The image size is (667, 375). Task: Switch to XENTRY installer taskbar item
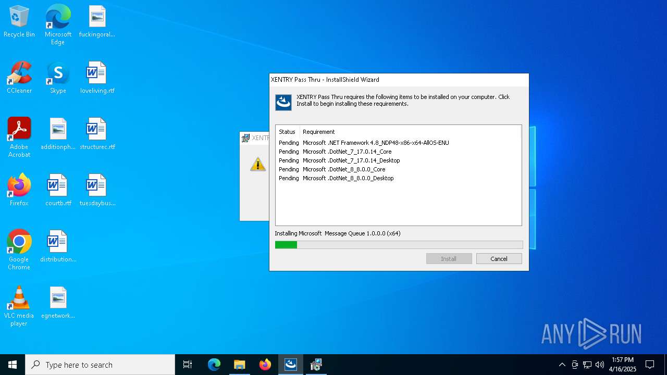pyautogui.click(x=290, y=365)
